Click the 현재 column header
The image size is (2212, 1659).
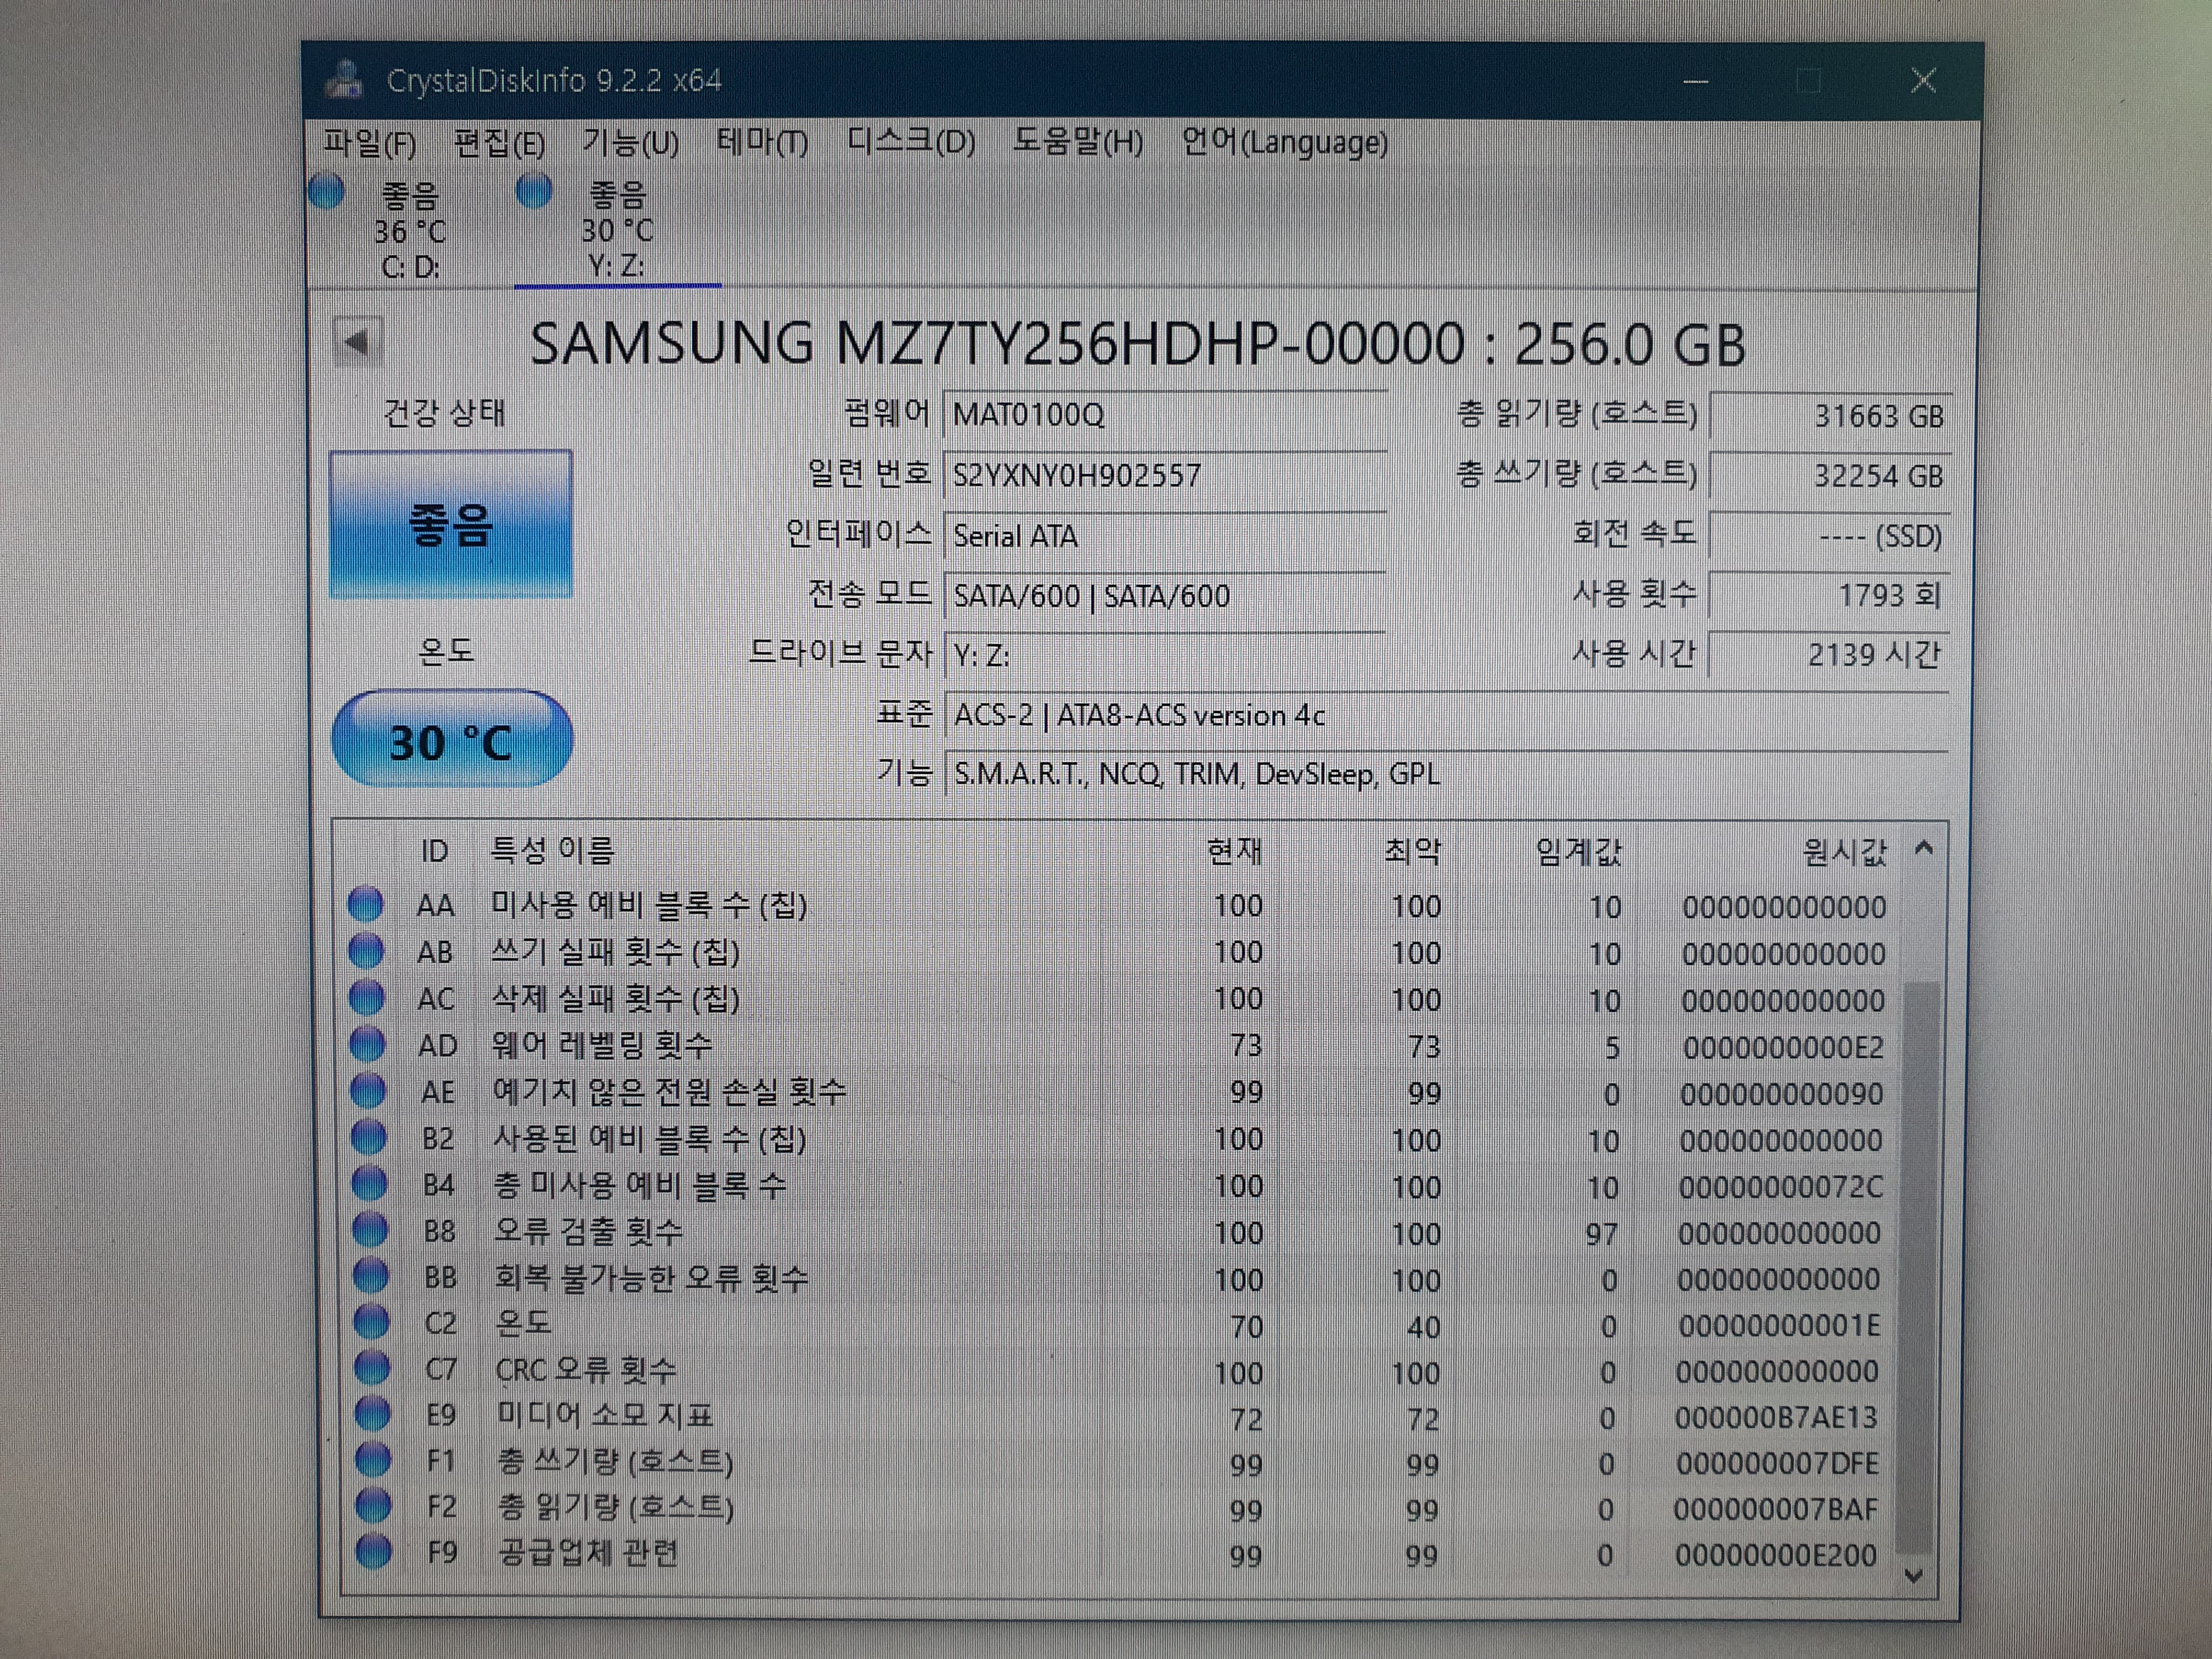click(x=1234, y=851)
